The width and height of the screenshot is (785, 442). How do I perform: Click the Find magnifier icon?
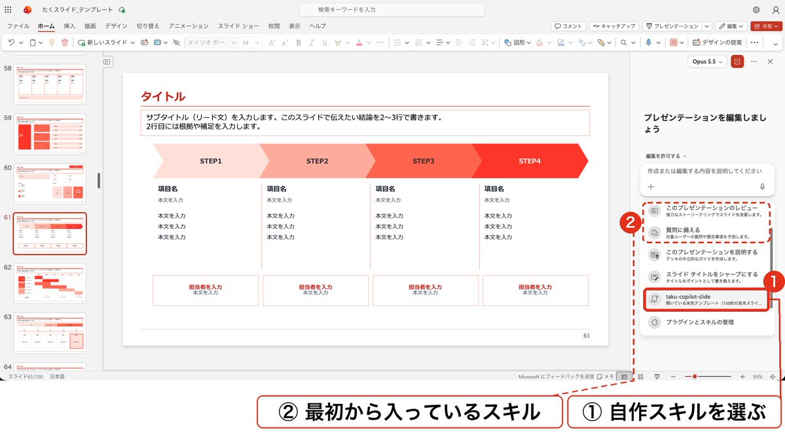click(x=624, y=42)
